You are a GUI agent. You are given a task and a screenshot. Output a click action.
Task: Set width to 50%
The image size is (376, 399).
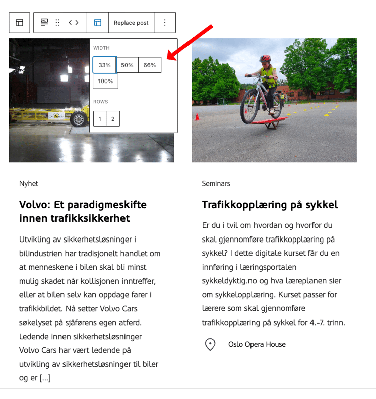click(x=127, y=65)
